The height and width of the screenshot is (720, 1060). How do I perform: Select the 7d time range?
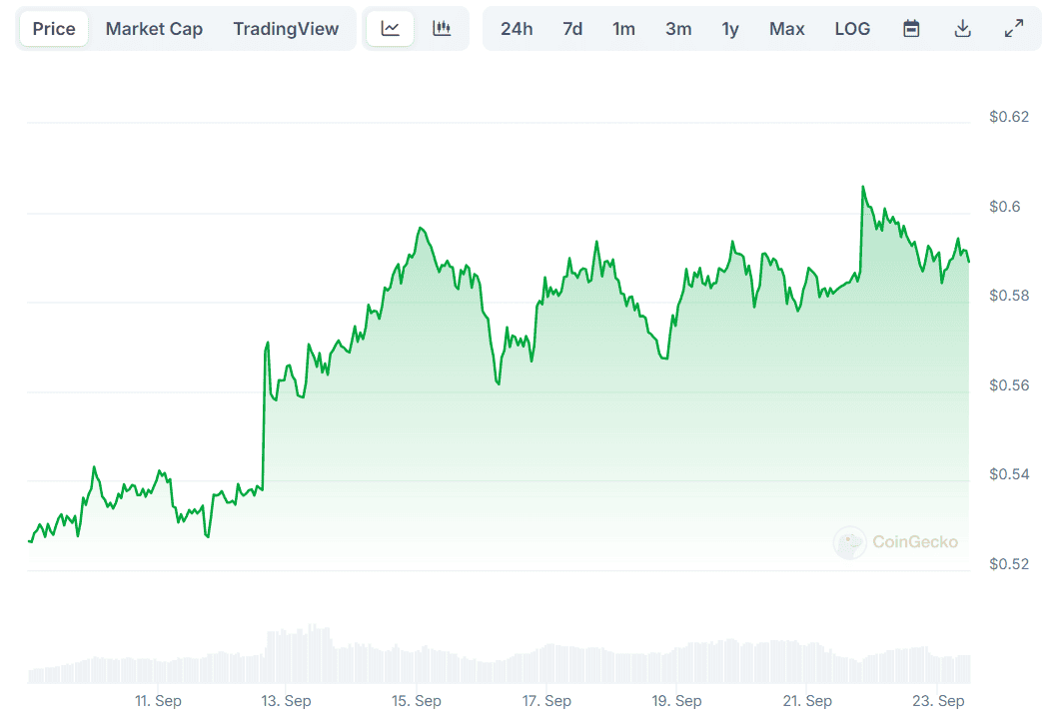click(572, 29)
